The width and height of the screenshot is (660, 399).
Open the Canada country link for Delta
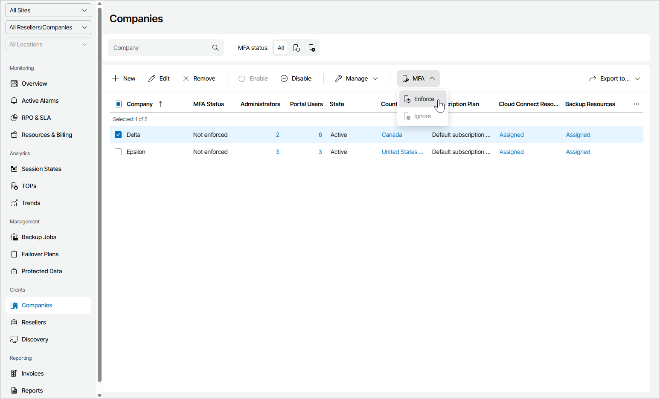pyautogui.click(x=392, y=135)
